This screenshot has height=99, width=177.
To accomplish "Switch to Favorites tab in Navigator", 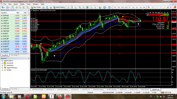I will coord(14,89).
